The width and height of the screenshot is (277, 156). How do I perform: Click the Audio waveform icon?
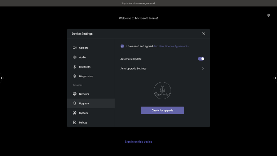point(75,57)
